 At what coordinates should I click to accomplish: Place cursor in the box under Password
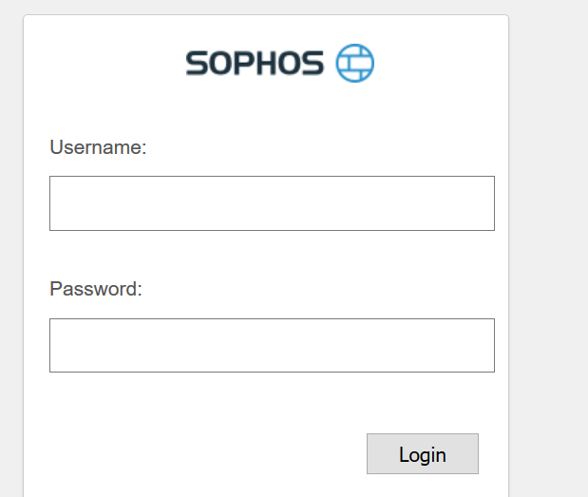click(x=272, y=345)
